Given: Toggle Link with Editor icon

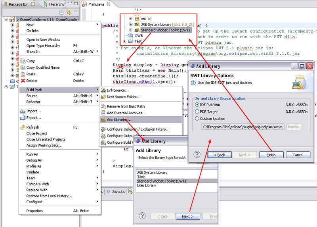Looking at the screenshot, I should coord(69,12).
